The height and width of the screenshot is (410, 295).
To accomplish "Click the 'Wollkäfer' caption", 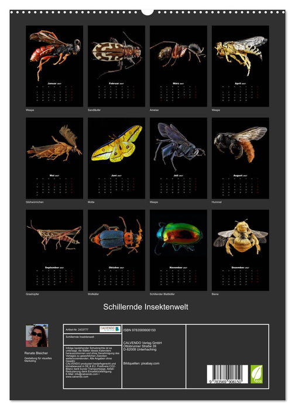I will click(x=93, y=294).
